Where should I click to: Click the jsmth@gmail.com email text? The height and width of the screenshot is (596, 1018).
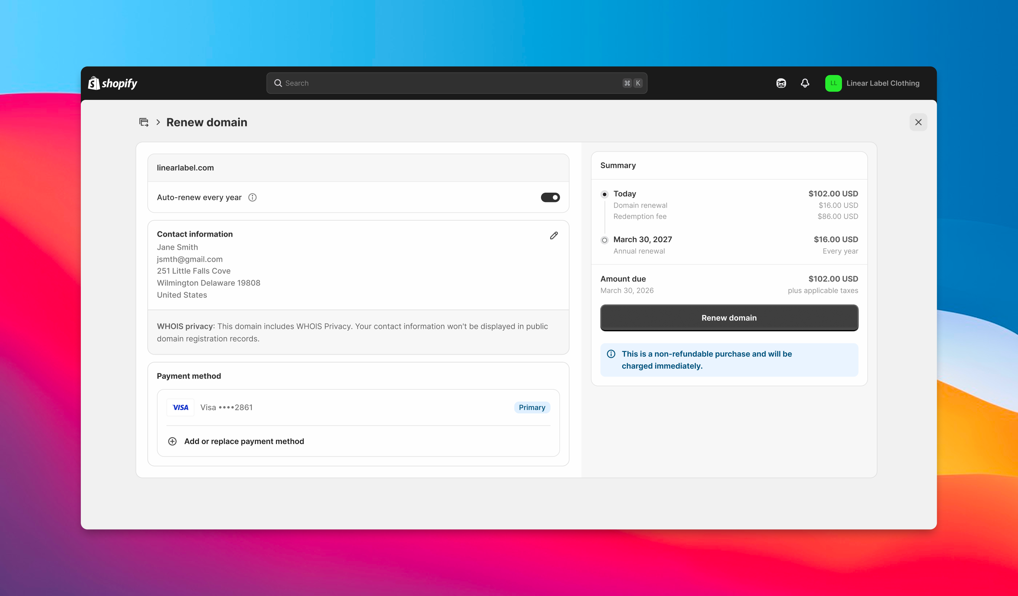click(x=190, y=259)
